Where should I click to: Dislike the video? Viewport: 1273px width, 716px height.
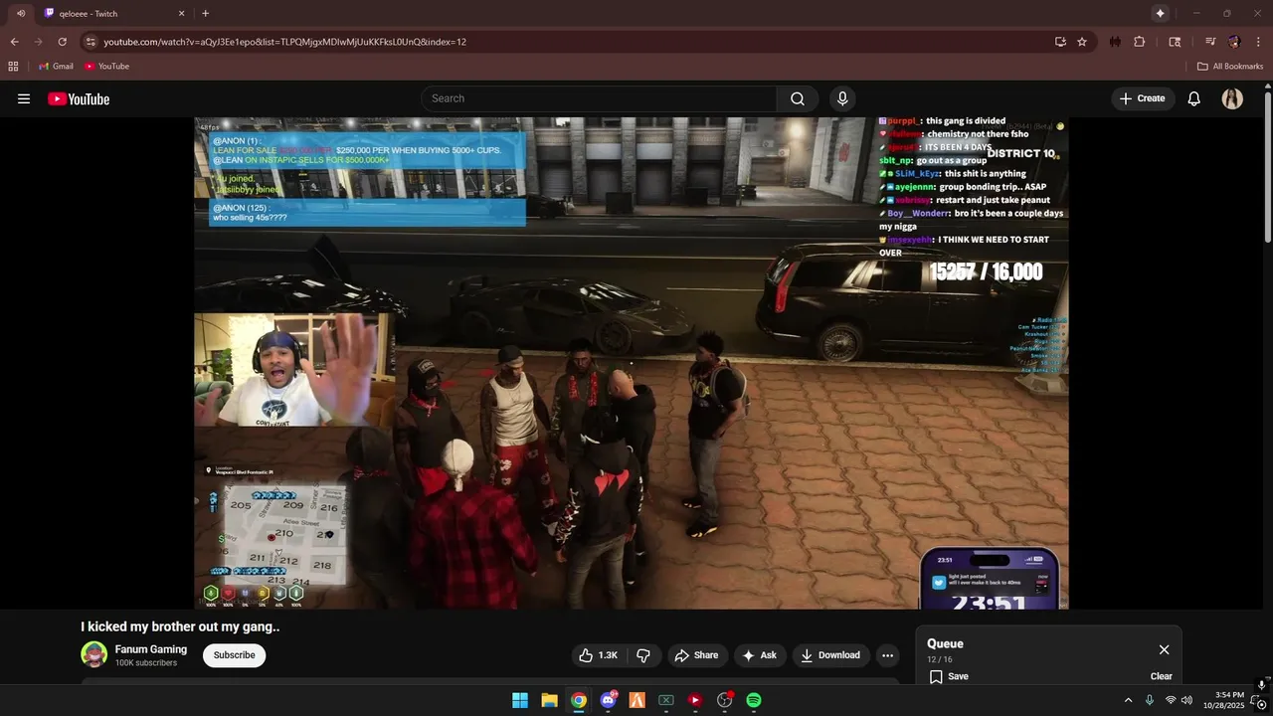pos(643,655)
